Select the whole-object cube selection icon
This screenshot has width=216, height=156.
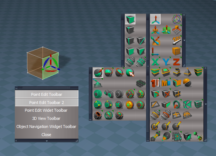click(130, 19)
